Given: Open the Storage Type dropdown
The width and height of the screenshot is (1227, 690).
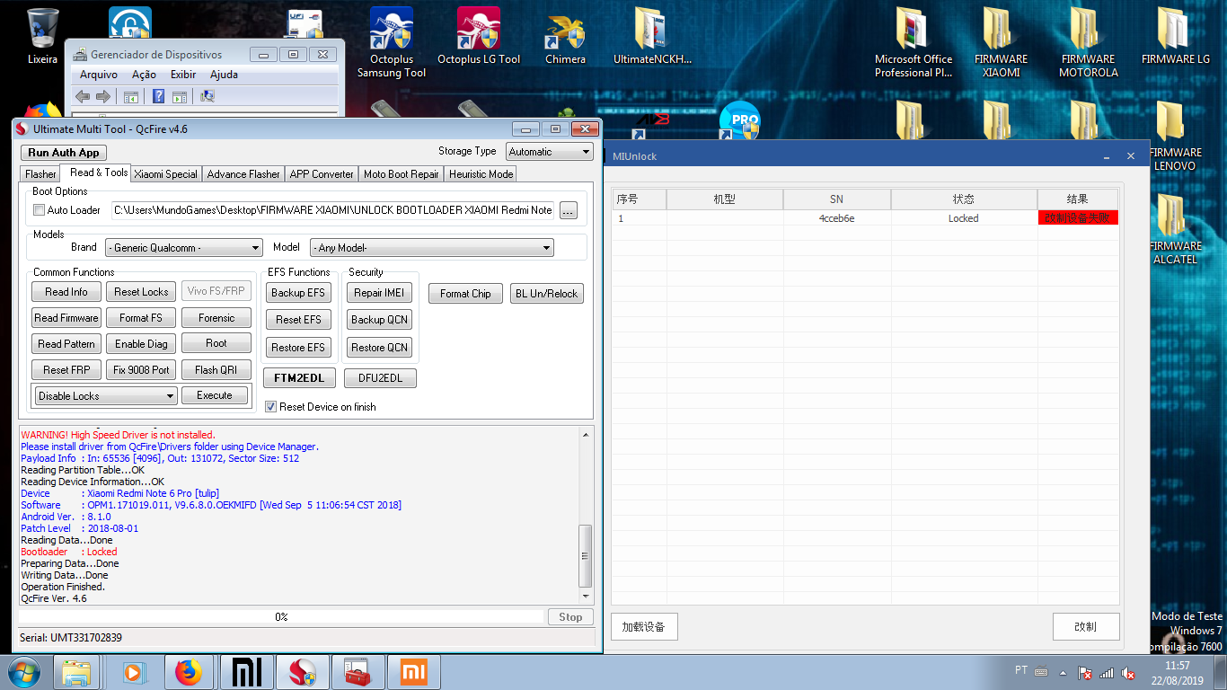Looking at the screenshot, I should pyautogui.click(x=550, y=152).
